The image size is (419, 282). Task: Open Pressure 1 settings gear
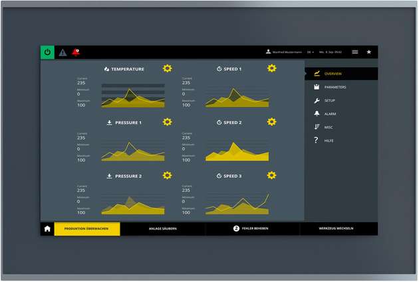pos(167,122)
